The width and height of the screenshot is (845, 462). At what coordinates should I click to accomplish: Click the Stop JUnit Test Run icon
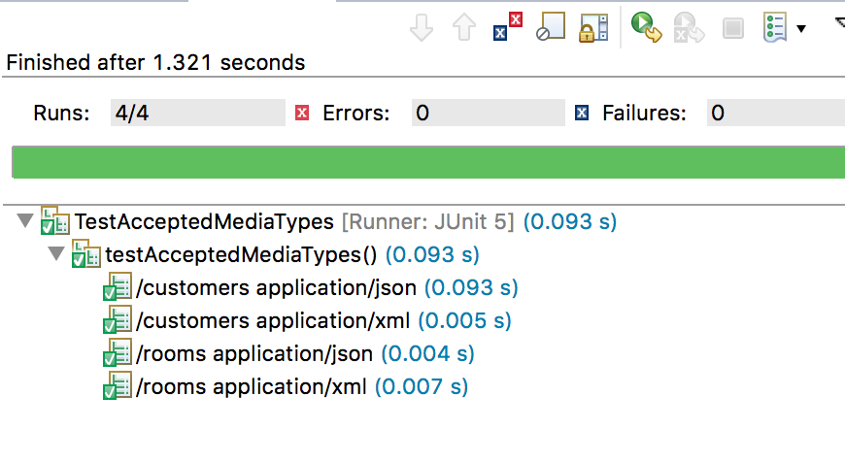pos(733,28)
